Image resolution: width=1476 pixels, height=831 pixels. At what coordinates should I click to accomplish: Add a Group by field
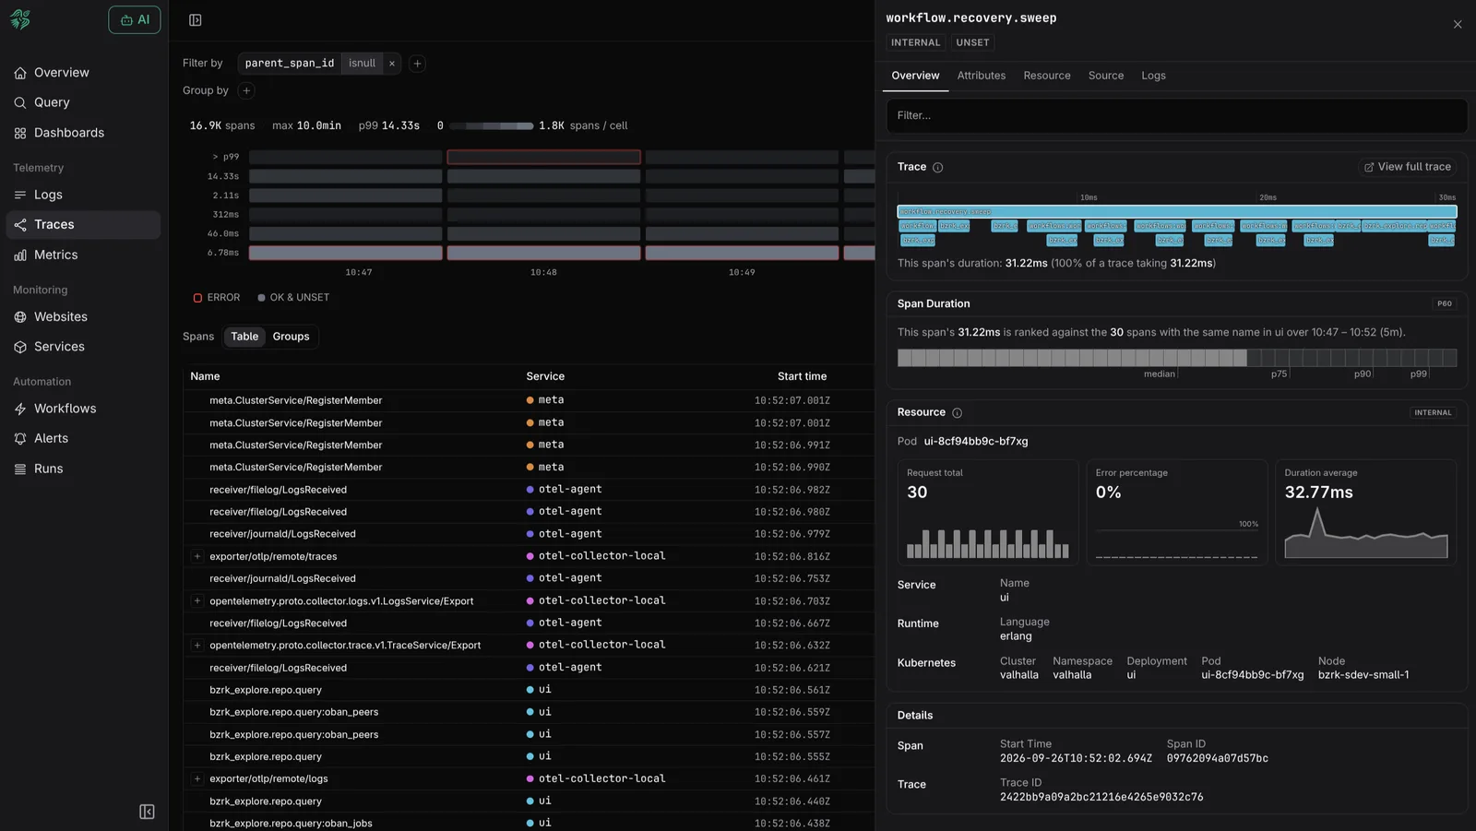(x=246, y=90)
